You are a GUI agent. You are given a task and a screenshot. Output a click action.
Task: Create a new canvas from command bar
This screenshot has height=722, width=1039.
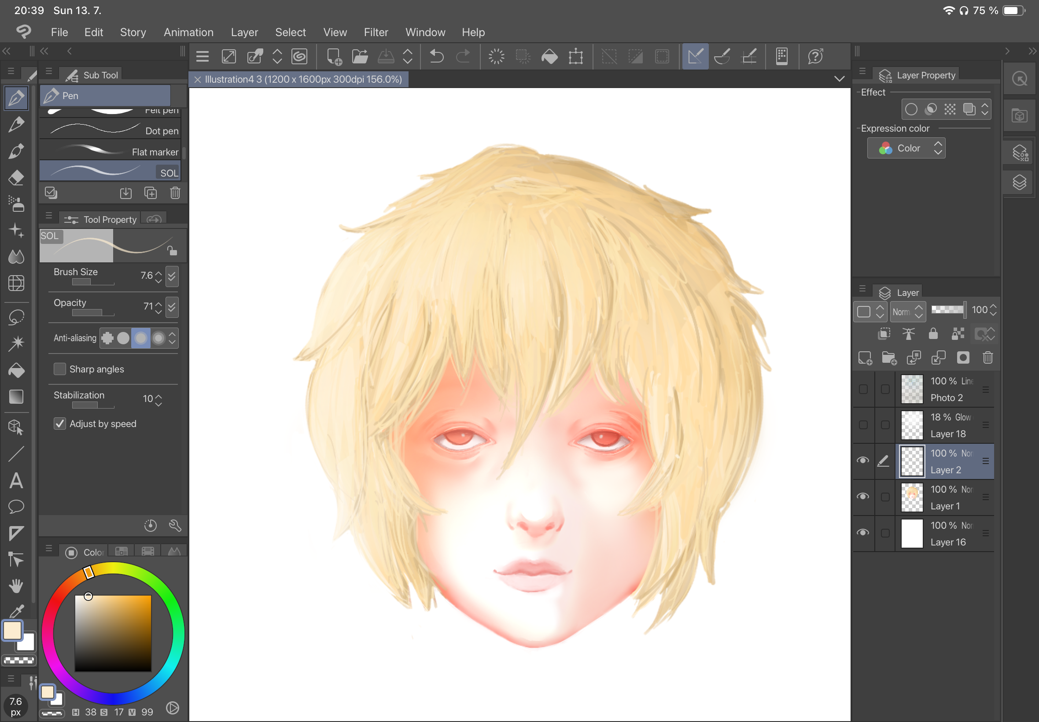(x=334, y=56)
